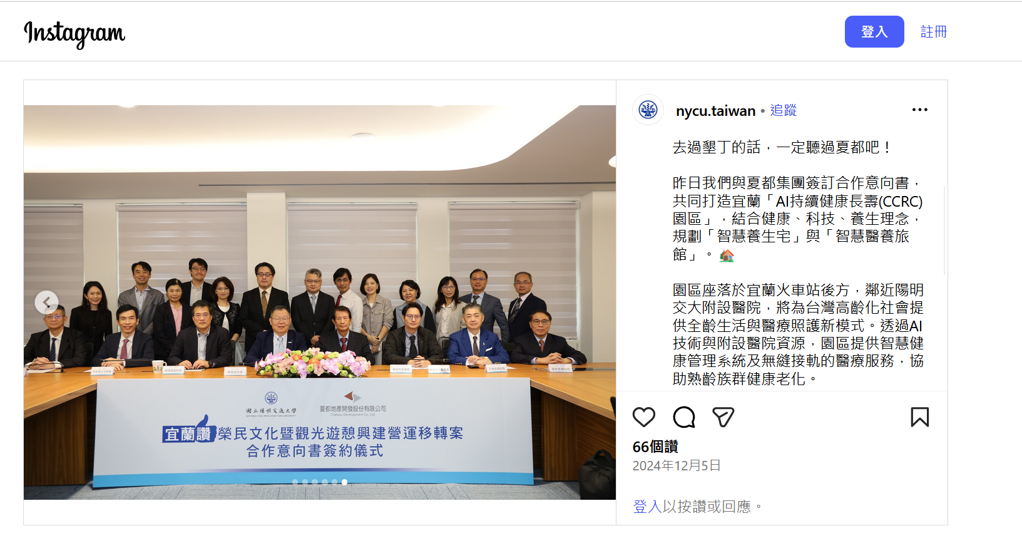Click 登入 link beside 以按讚或回應
Screen dimensions: 1022x548
(x=648, y=506)
